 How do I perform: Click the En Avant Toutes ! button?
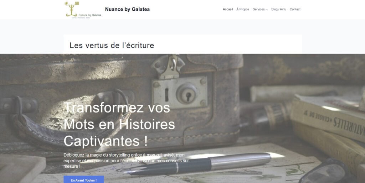(84, 180)
